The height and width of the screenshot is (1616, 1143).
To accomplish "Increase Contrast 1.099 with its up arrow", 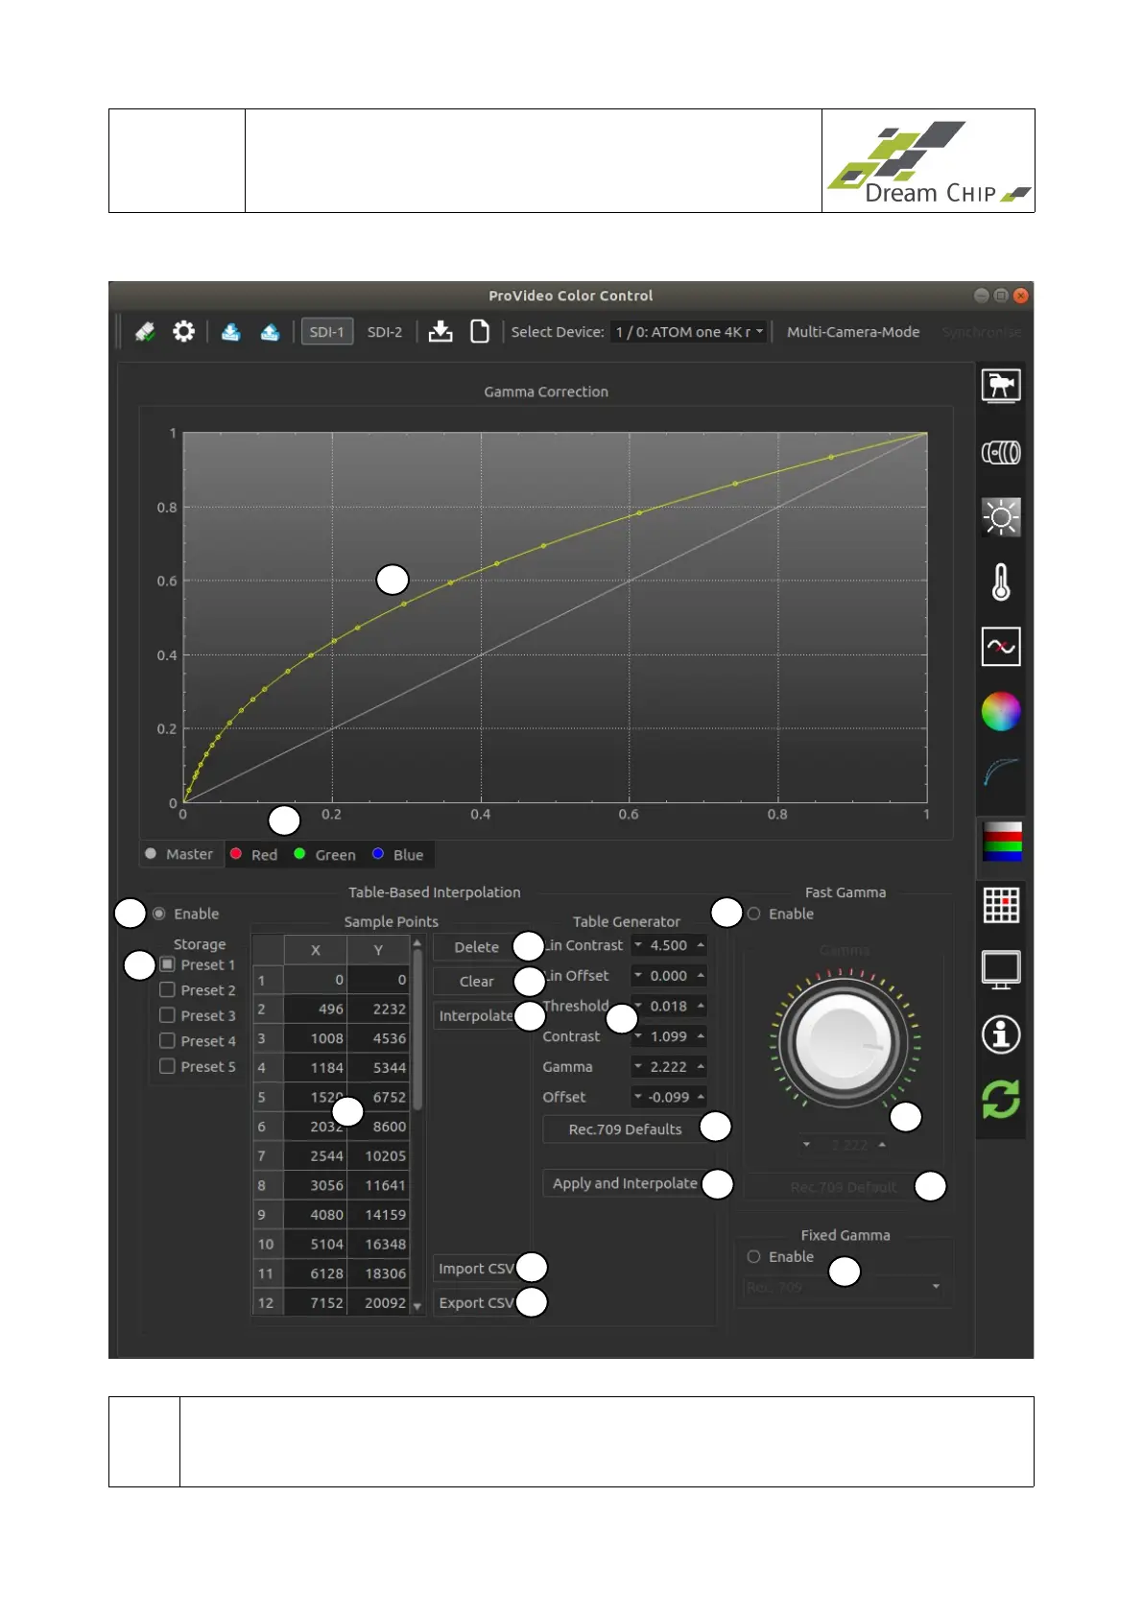I will (701, 1036).
